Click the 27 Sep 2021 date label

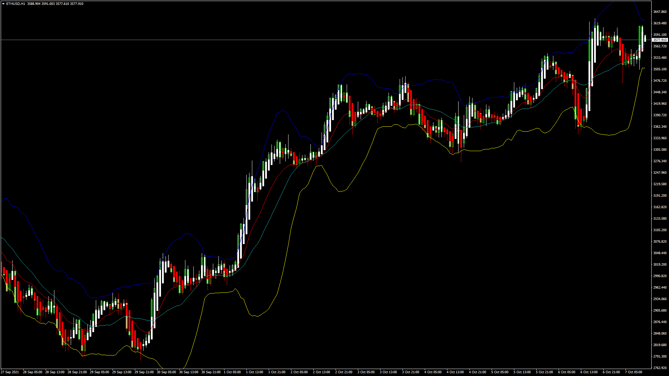pos(10,372)
